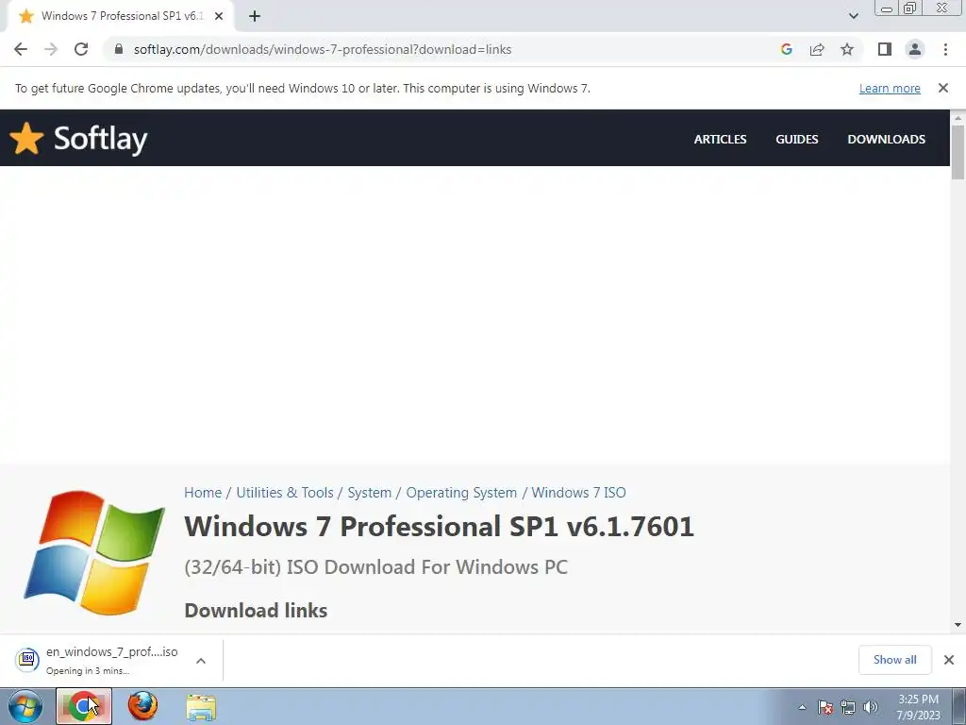This screenshot has height=725, width=966.
Task: Follow the Utilities & Tools breadcrumb
Action: click(285, 493)
